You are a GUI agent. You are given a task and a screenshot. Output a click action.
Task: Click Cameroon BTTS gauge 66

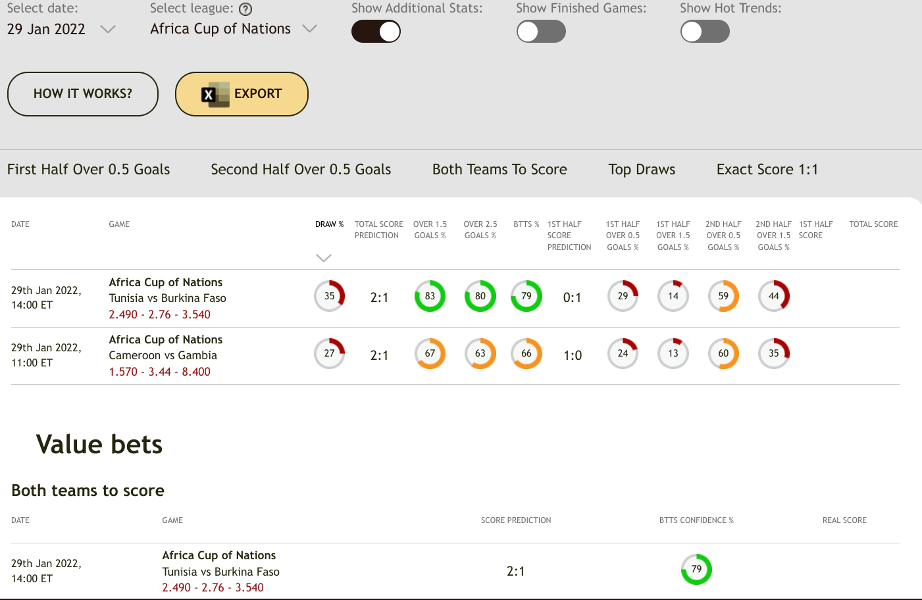click(x=526, y=353)
